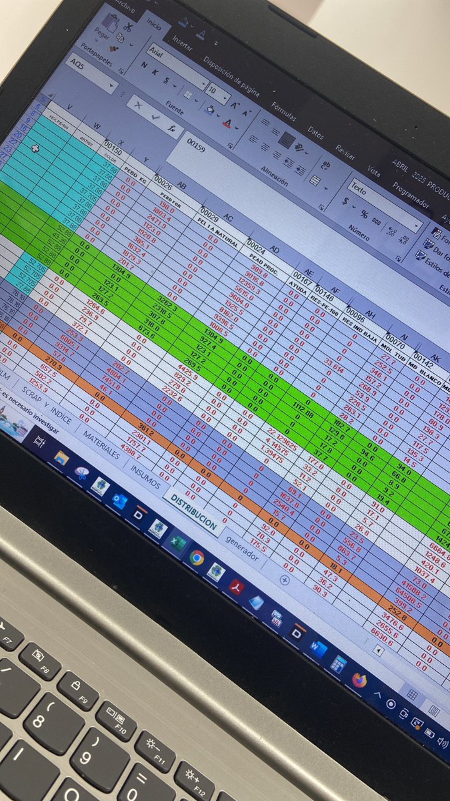Open Chrome from the taskbar
This screenshot has height=801, width=450.
(197, 557)
